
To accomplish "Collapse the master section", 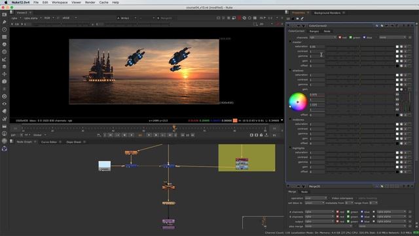I will tap(291, 42).
